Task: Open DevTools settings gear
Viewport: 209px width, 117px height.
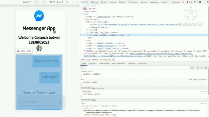Action: click(x=200, y=2)
